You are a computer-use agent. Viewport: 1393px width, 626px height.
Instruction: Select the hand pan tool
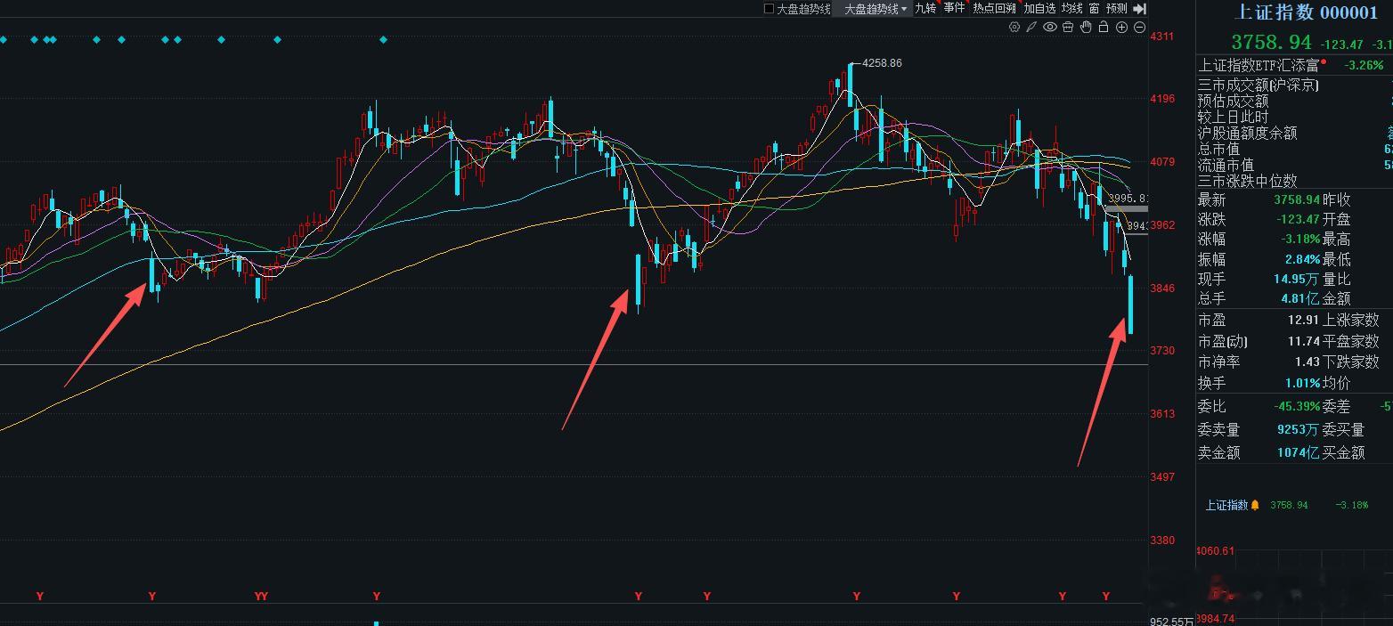1086,28
